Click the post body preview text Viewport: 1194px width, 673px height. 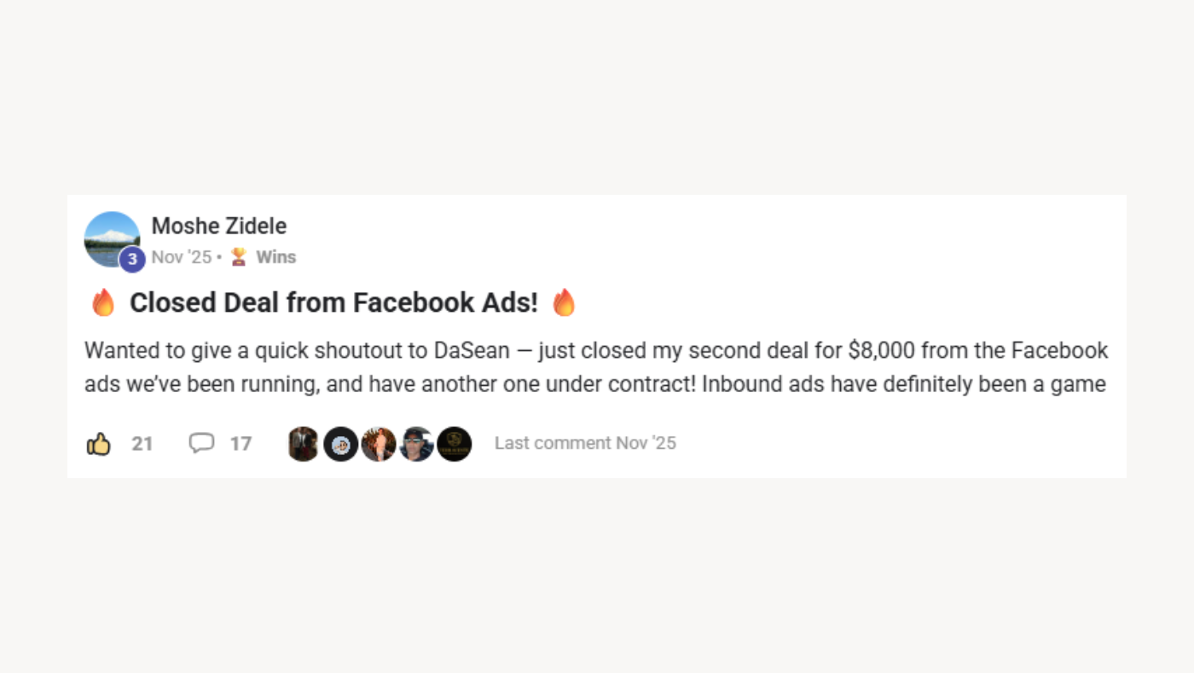click(595, 367)
